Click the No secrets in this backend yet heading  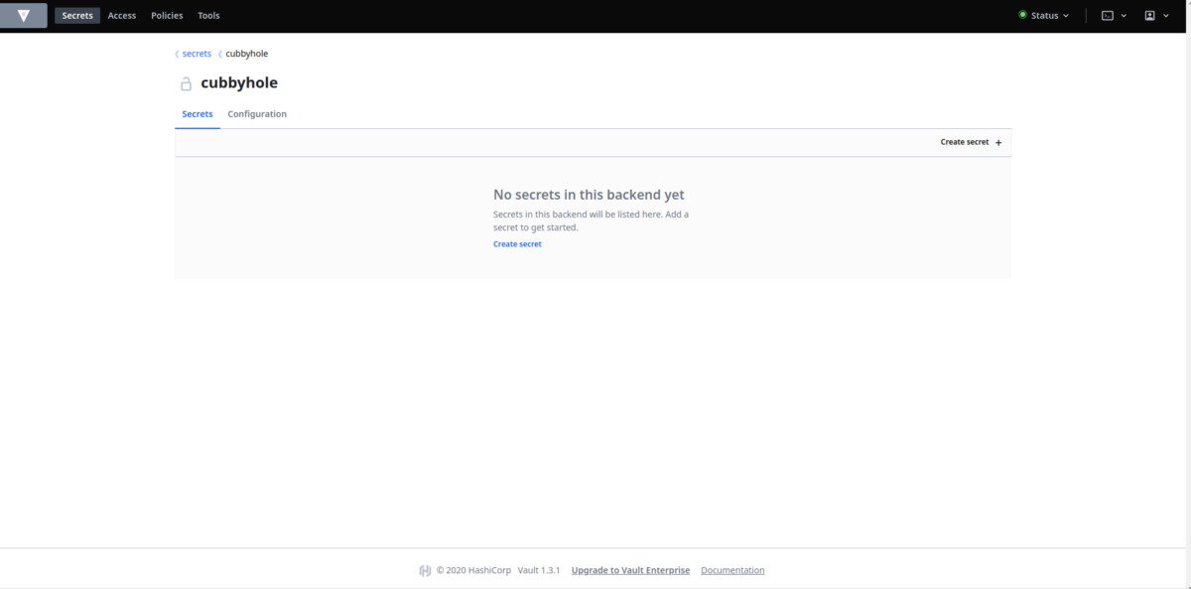click(x=589, y=195)
